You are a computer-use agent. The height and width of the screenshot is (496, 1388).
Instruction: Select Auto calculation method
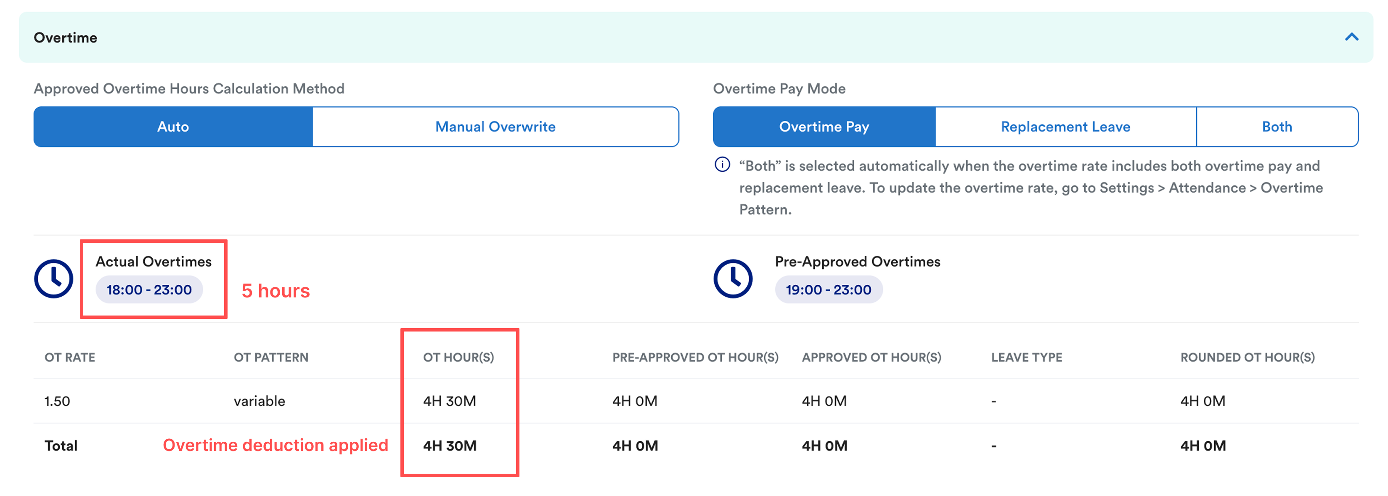173,127
